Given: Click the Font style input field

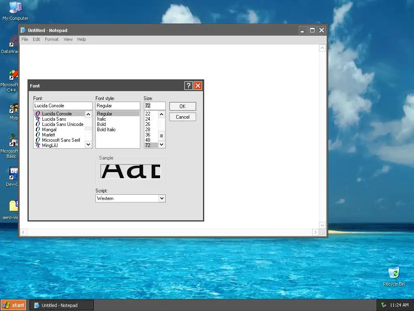Looking at the screenshot, I should coord(118,106).
